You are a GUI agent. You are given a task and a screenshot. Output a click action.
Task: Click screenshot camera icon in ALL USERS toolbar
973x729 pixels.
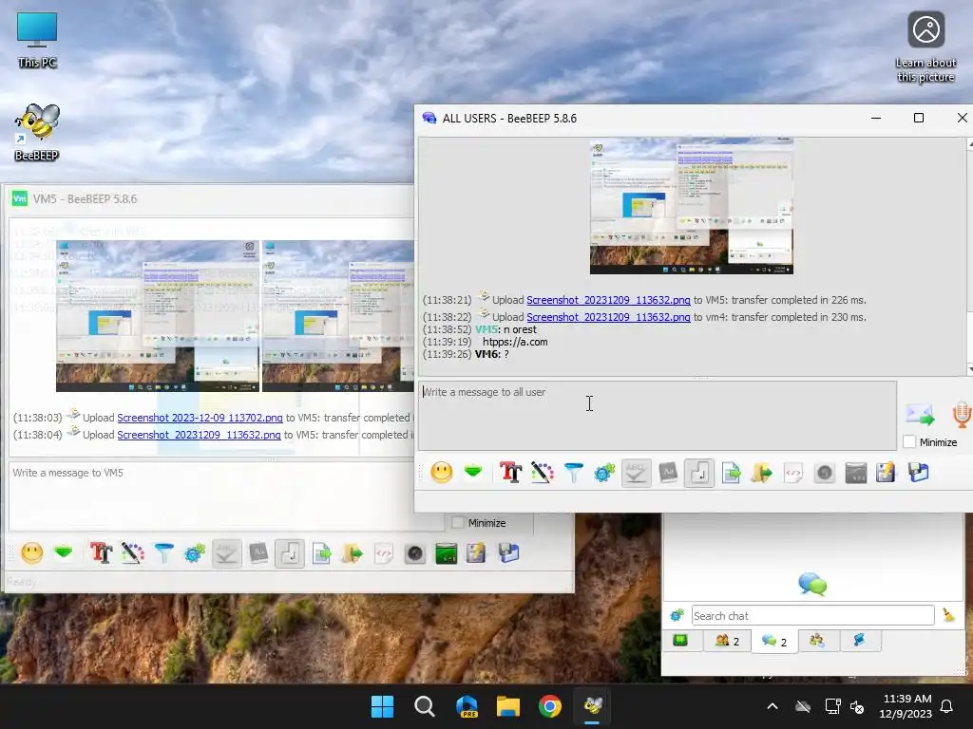point(825,473)
